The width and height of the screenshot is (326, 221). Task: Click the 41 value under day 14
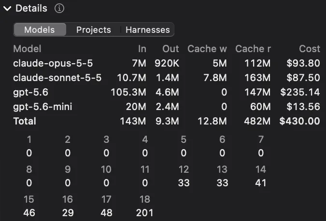(x=261, y=183)
